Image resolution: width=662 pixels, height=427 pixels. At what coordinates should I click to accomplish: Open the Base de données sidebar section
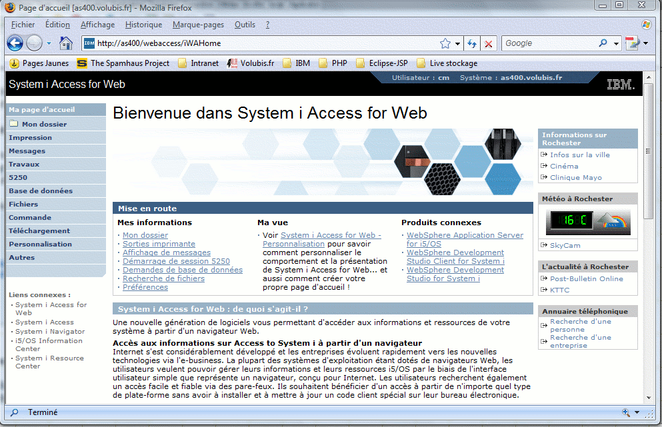point(56,191)
